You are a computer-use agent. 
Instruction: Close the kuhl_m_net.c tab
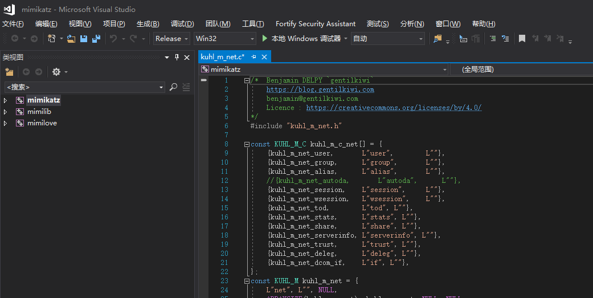coord(264,57)
